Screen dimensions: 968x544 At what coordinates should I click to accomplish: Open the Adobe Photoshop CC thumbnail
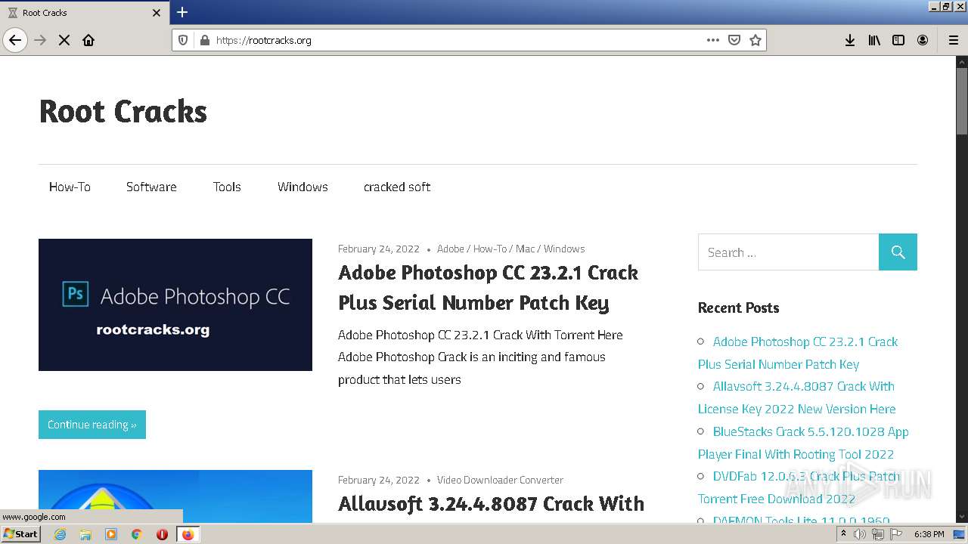point(175,304)
